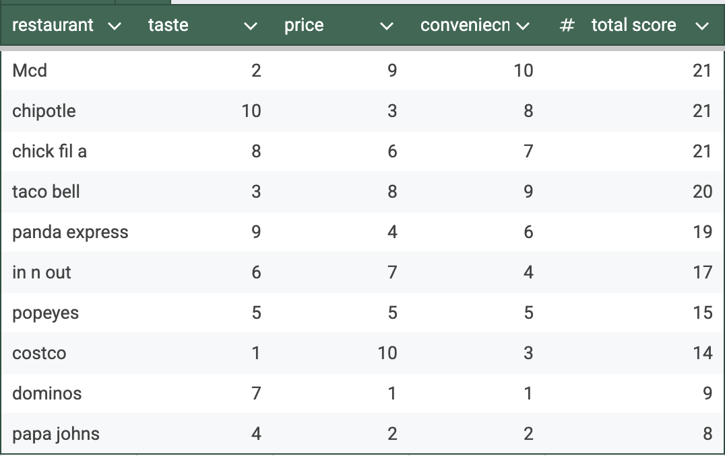Viewport: 725px width, 456px height.
Task: Click the costco price value 10
Action: 387,353
